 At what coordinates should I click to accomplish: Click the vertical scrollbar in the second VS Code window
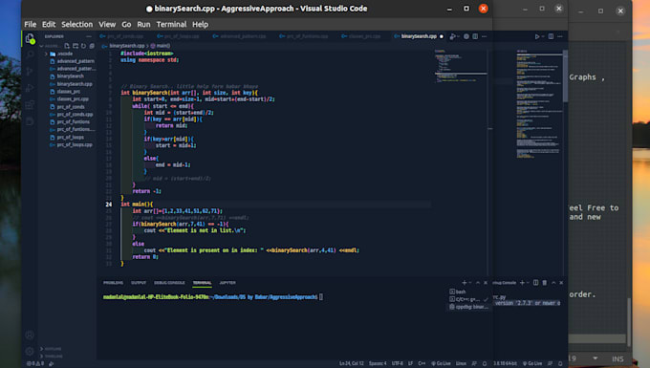pyautogui.click(x=565, y=76)
